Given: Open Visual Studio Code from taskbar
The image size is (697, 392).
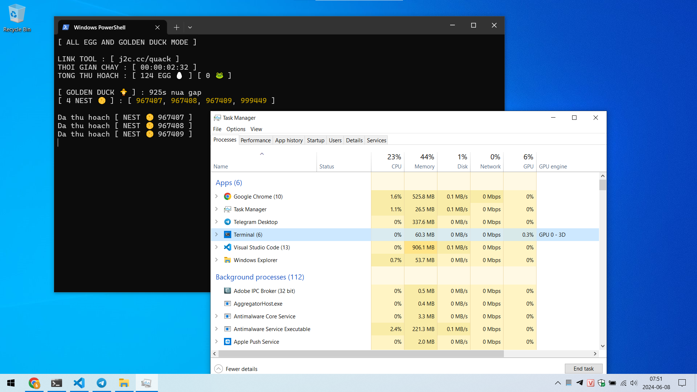Looking at the screenshot, I should point(79,383).
